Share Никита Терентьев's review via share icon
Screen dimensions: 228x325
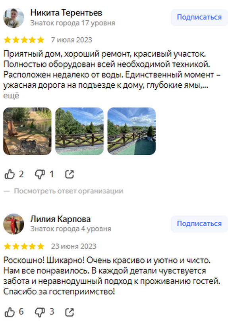point(69,174)
